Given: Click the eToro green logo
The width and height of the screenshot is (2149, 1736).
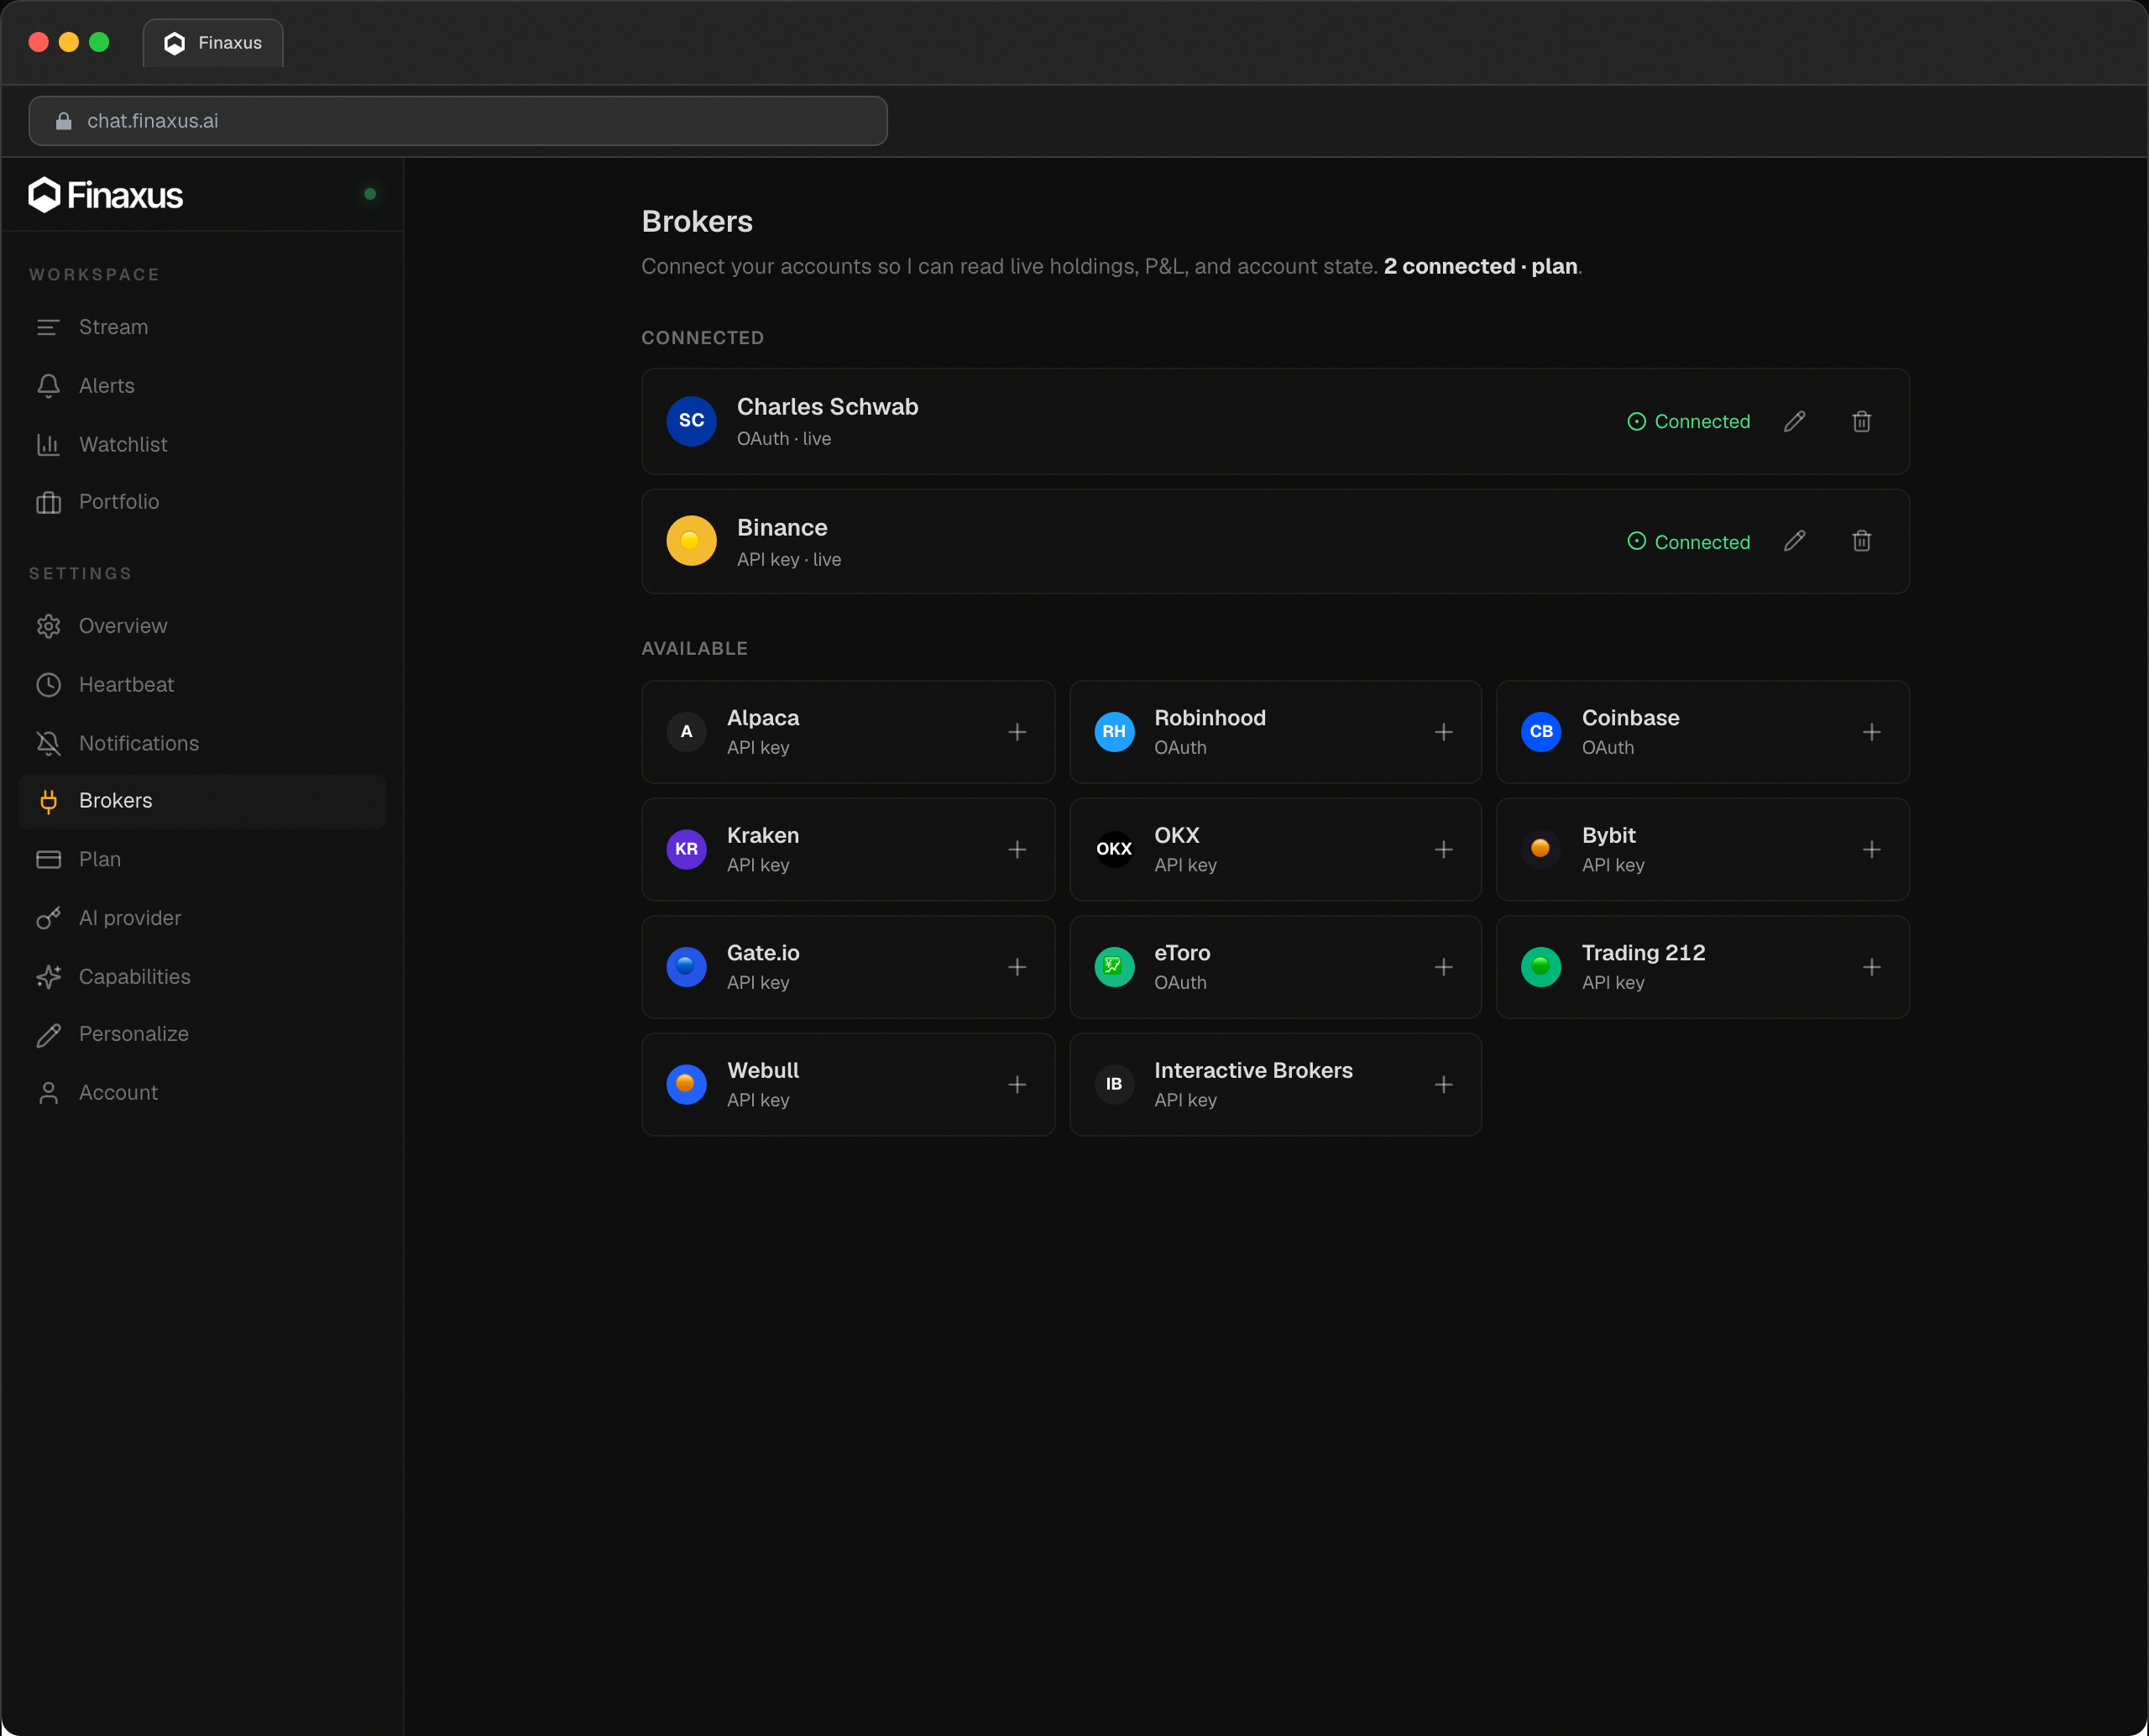Looking at the screenshot, I should pyautogui.click(x=1114, y=967).
